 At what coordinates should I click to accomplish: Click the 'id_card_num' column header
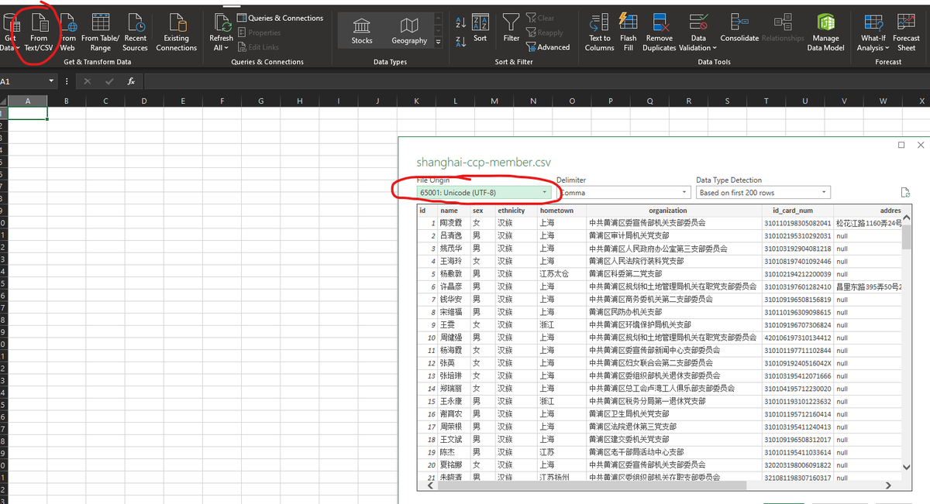pos(797,211)
